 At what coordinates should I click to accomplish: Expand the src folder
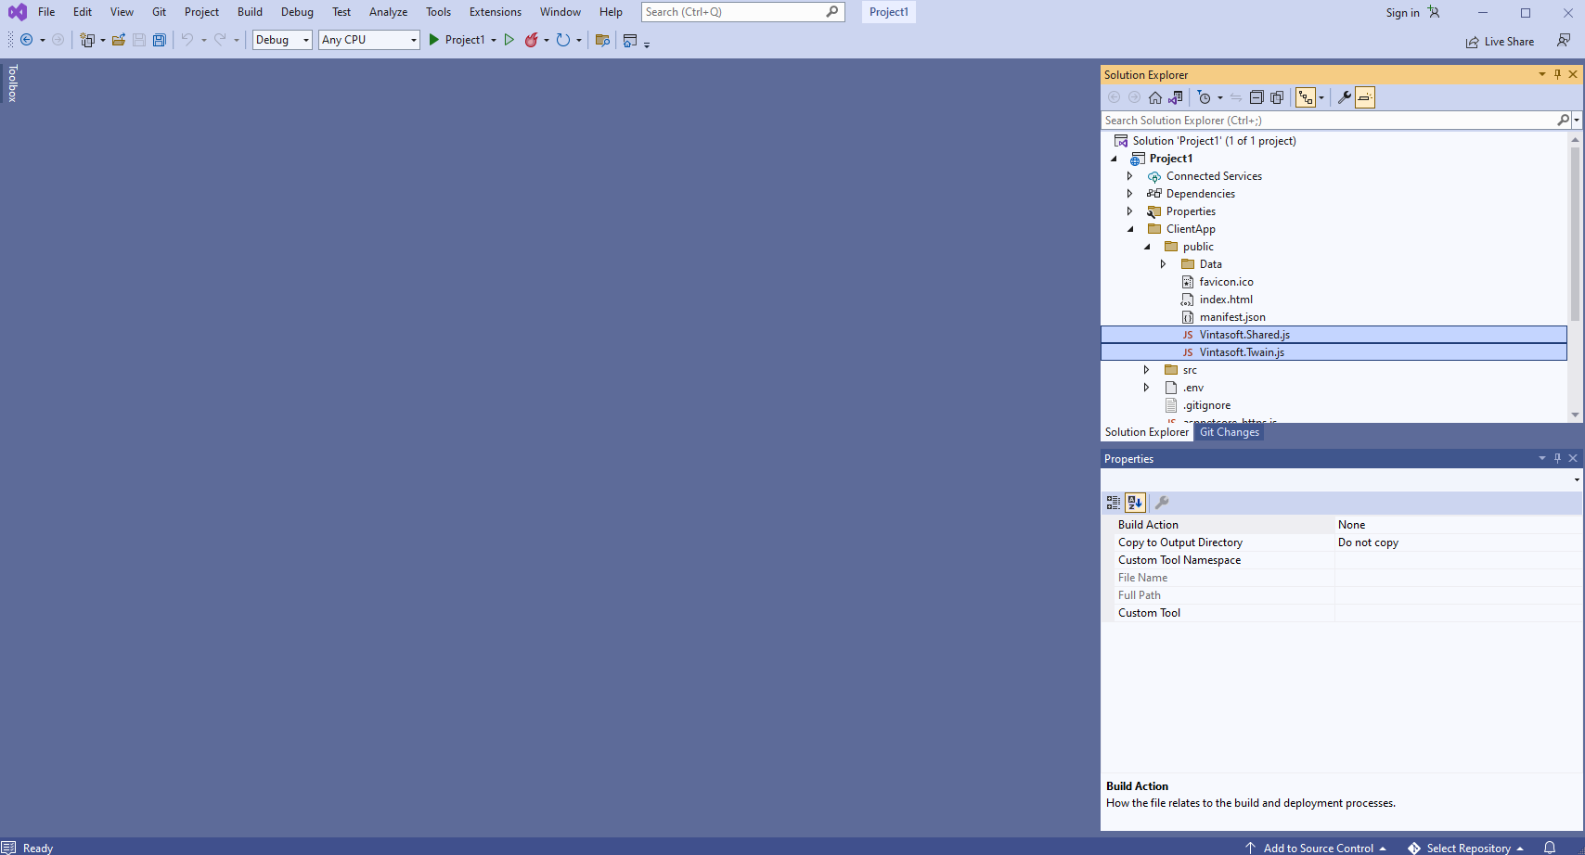(x=1146, y=370)
